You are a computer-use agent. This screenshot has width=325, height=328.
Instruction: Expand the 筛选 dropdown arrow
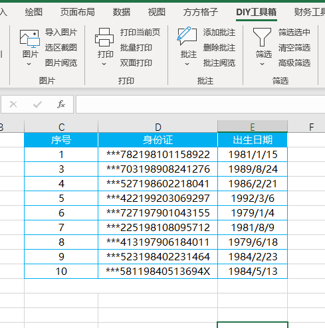(x=263, y=64)
